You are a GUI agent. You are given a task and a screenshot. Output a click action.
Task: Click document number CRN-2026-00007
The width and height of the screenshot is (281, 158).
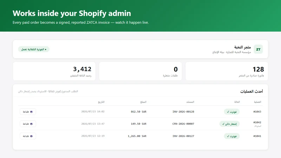(183, 124)
